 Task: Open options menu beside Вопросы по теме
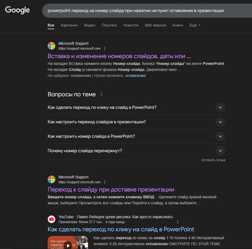point(101,95)
